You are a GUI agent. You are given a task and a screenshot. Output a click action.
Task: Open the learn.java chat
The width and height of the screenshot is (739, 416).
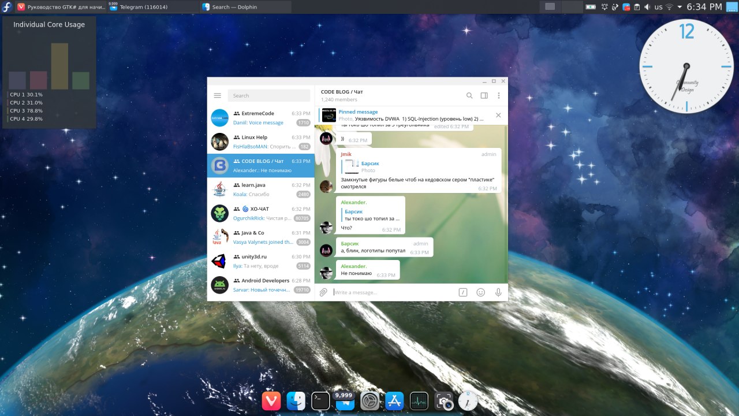pyautogui.click(x=260, y=190)
